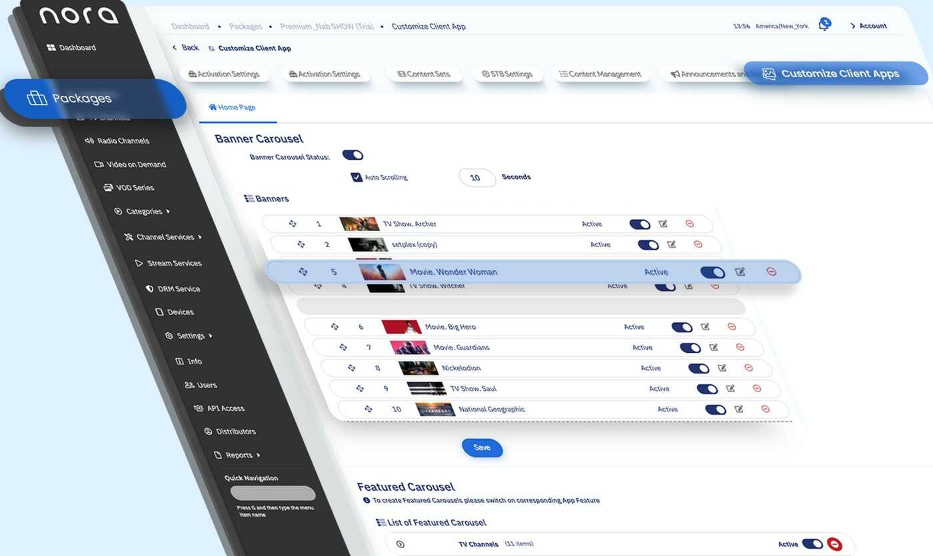Remove the National Geographic banner
This screenshot has height=556, width=933.
pos(766,410)
